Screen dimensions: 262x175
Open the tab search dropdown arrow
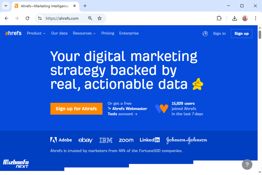pos(6,6)
